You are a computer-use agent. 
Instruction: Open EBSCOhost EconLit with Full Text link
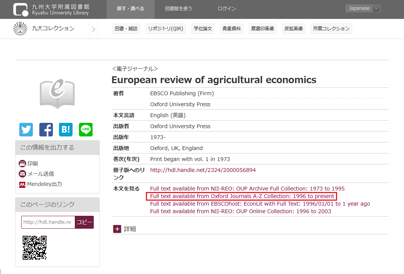coord(260,204)
